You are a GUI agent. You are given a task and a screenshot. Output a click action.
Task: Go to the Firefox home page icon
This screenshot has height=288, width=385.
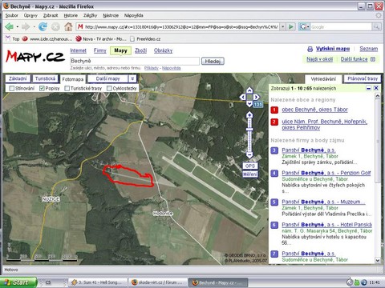(x=68, y=26)
